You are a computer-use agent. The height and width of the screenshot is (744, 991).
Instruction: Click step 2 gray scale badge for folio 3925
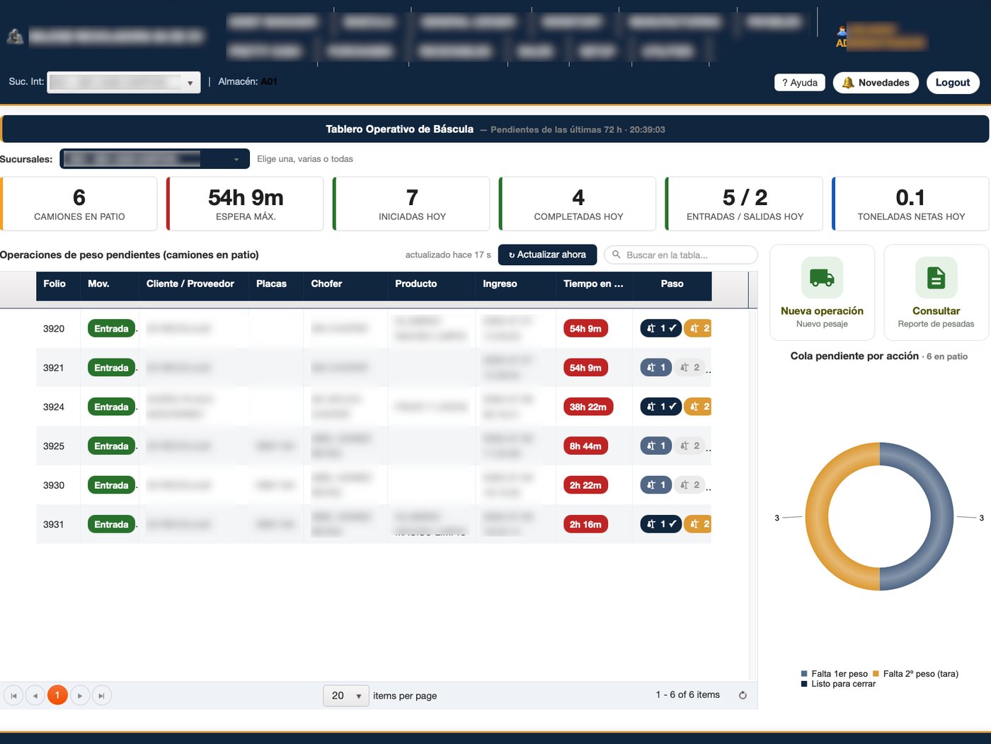point(689,446)
